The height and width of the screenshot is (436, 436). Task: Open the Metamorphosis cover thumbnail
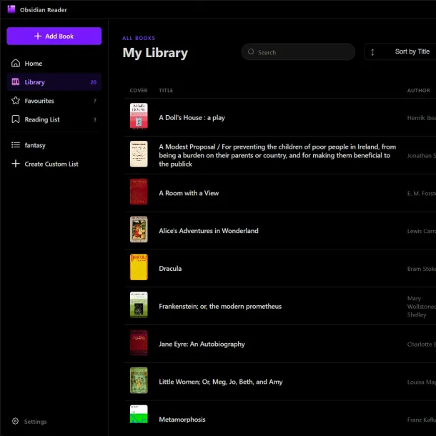(139, 415)
